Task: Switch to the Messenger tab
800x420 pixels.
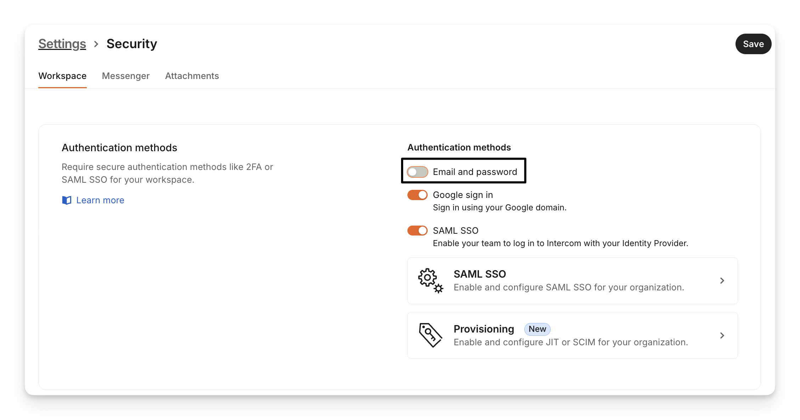Action: pyautogui.click(x=126, y=76)
